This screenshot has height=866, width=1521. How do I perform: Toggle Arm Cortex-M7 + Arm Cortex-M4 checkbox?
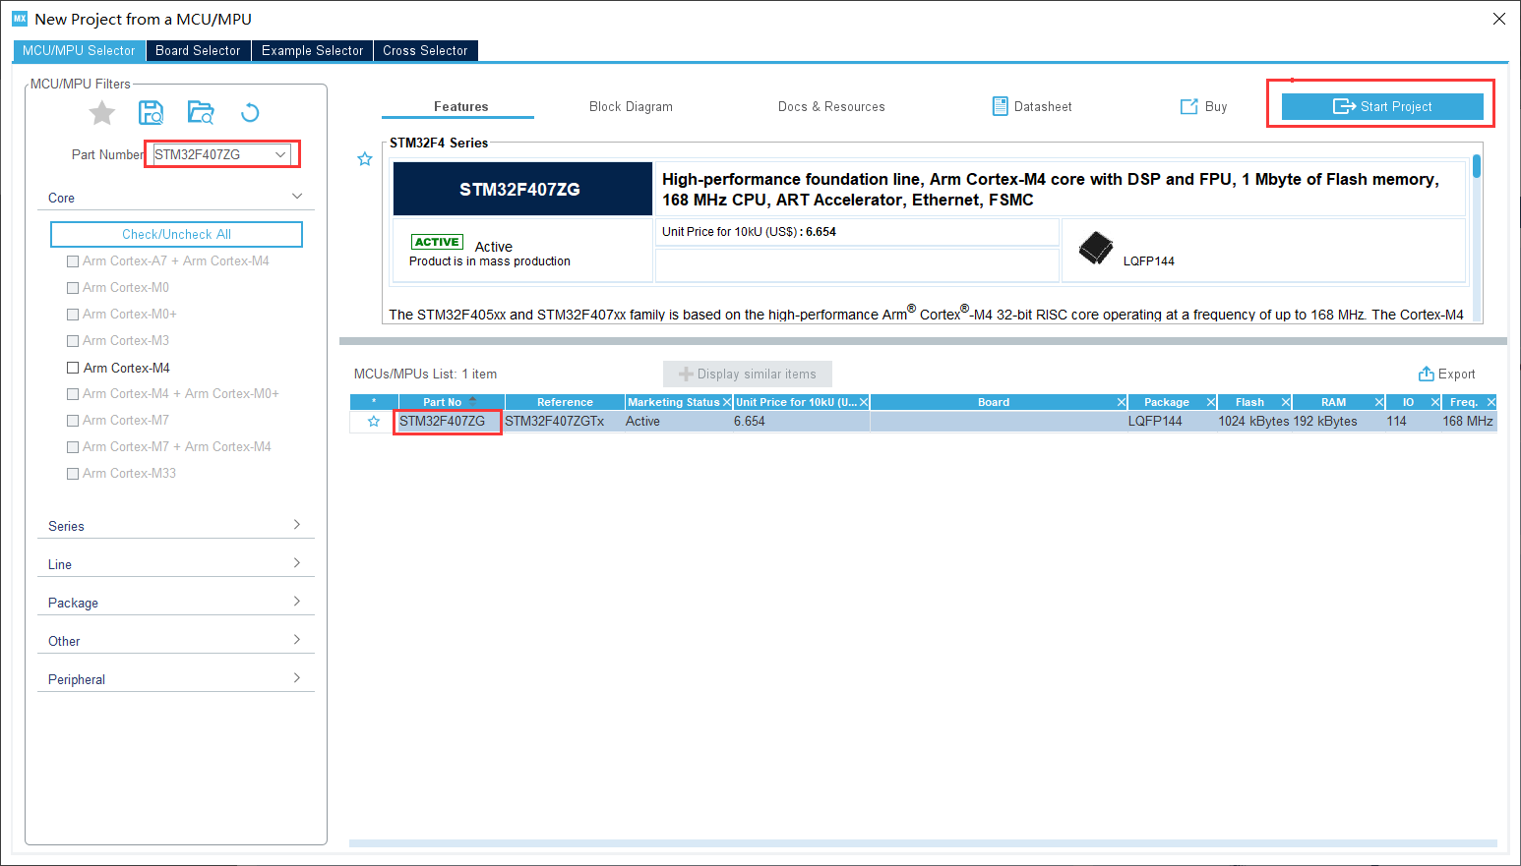click(x=73, y=447)
